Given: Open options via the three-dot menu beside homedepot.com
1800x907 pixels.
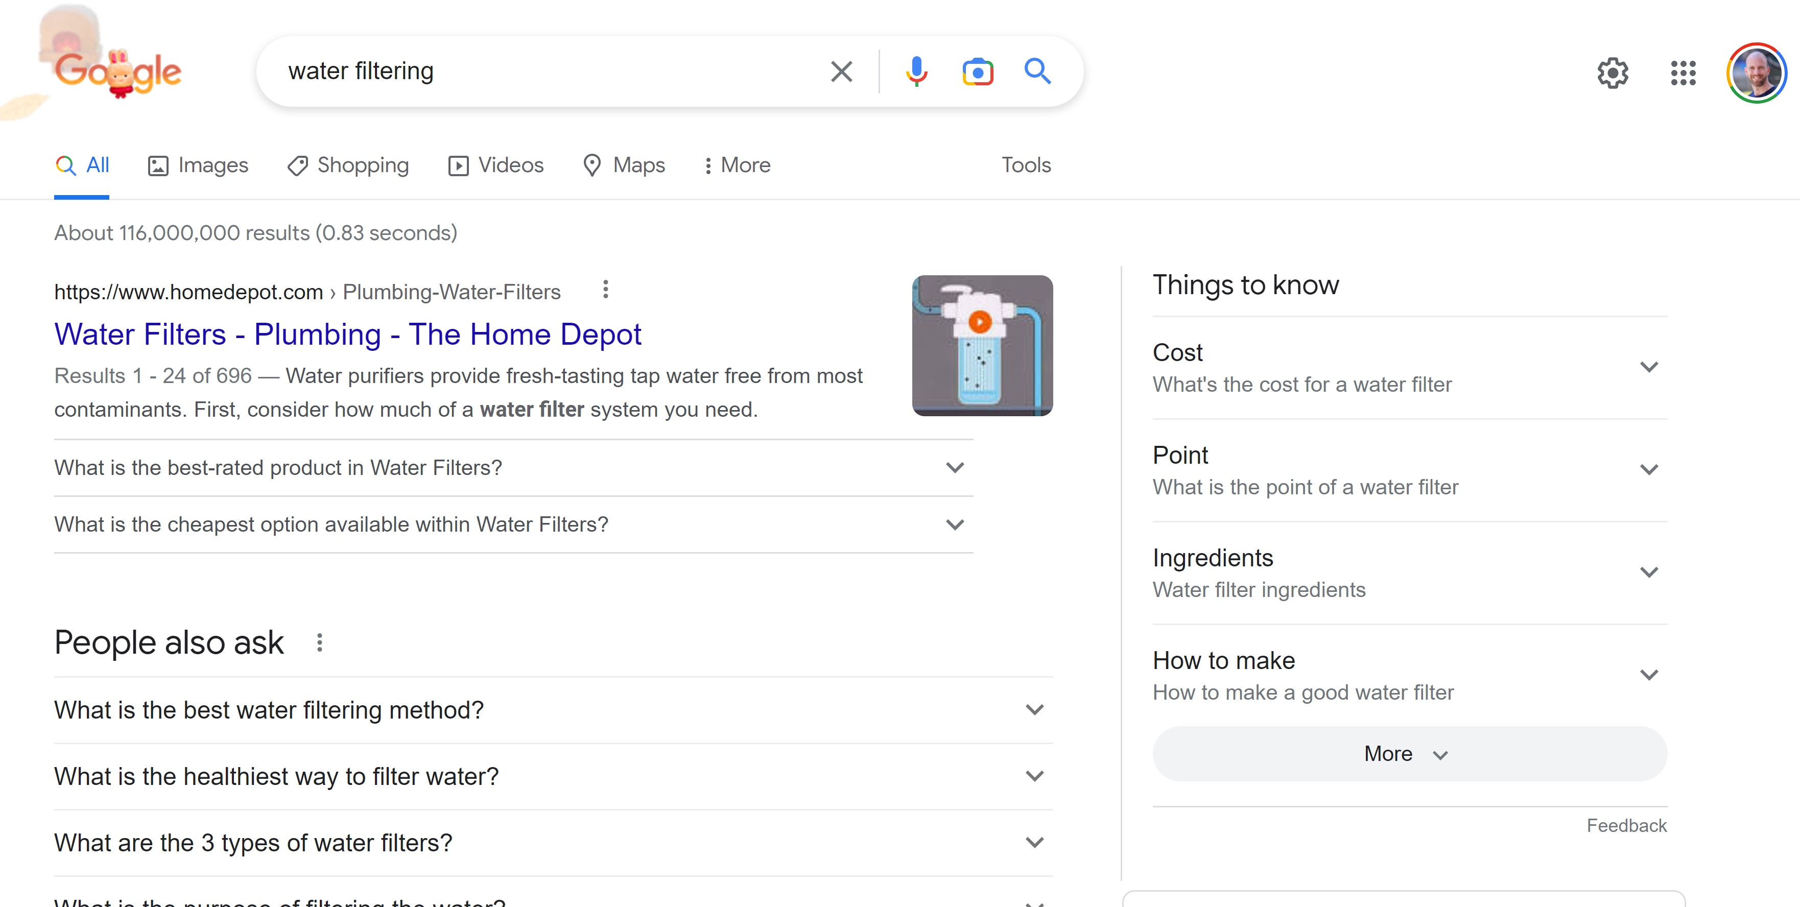Looking at the screenshot, I should (x=604, y=289).
